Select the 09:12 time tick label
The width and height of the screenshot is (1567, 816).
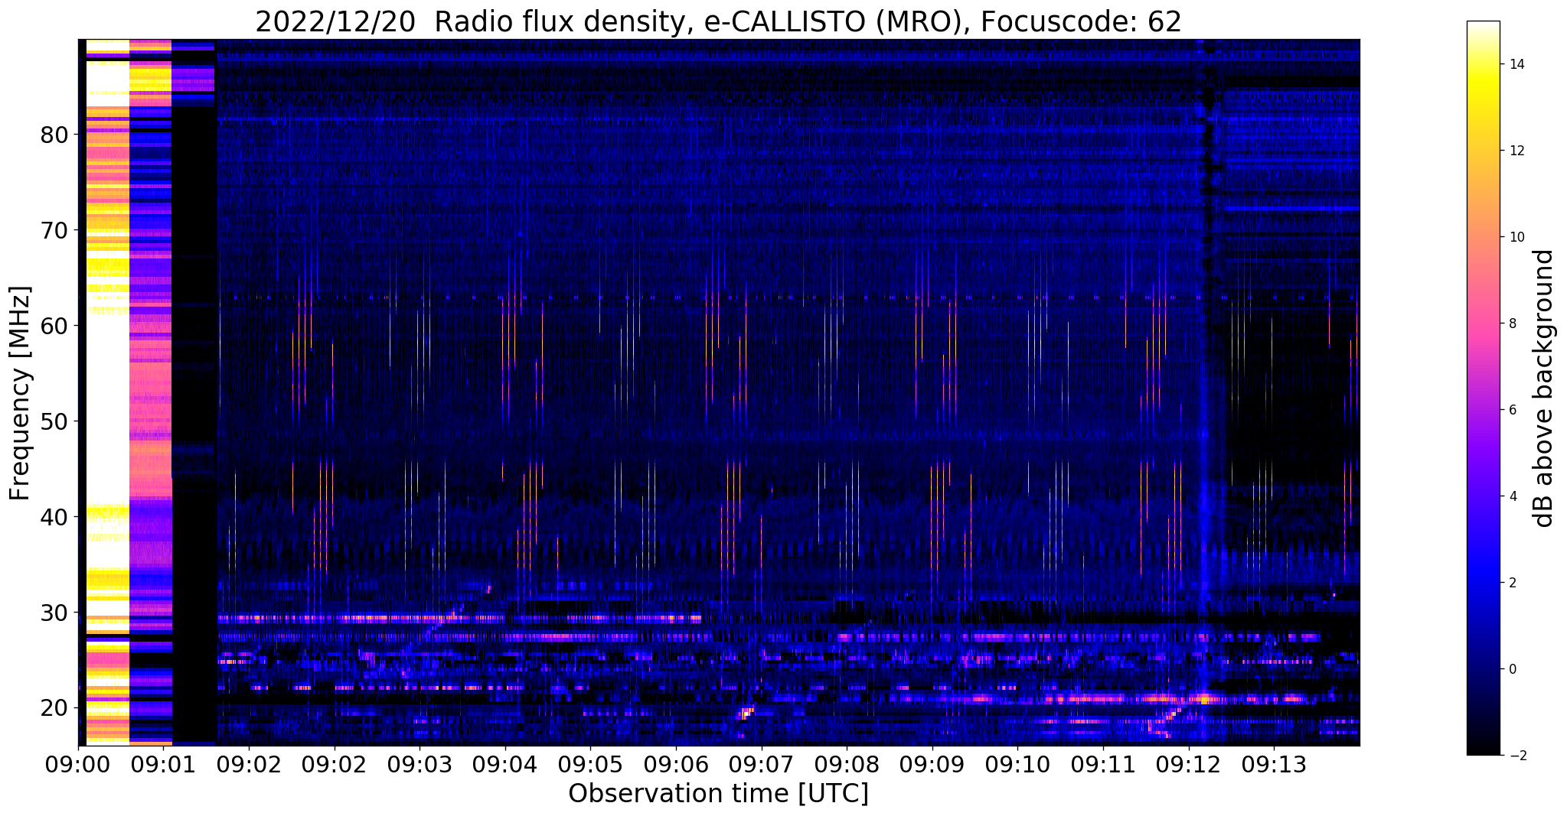click(x=1188, y=765)
